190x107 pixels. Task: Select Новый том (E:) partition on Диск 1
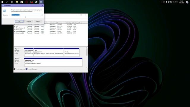click(53, 62)
